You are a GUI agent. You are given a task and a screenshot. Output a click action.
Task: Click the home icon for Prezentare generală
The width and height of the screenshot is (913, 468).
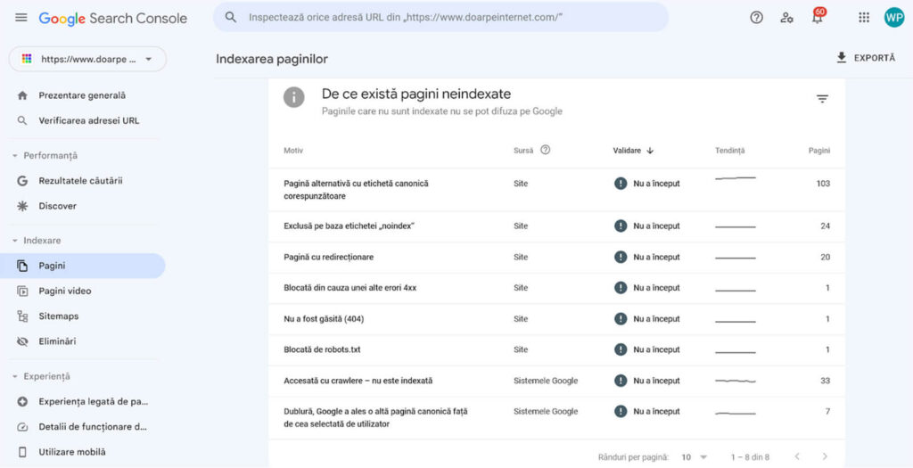(22, 95)
